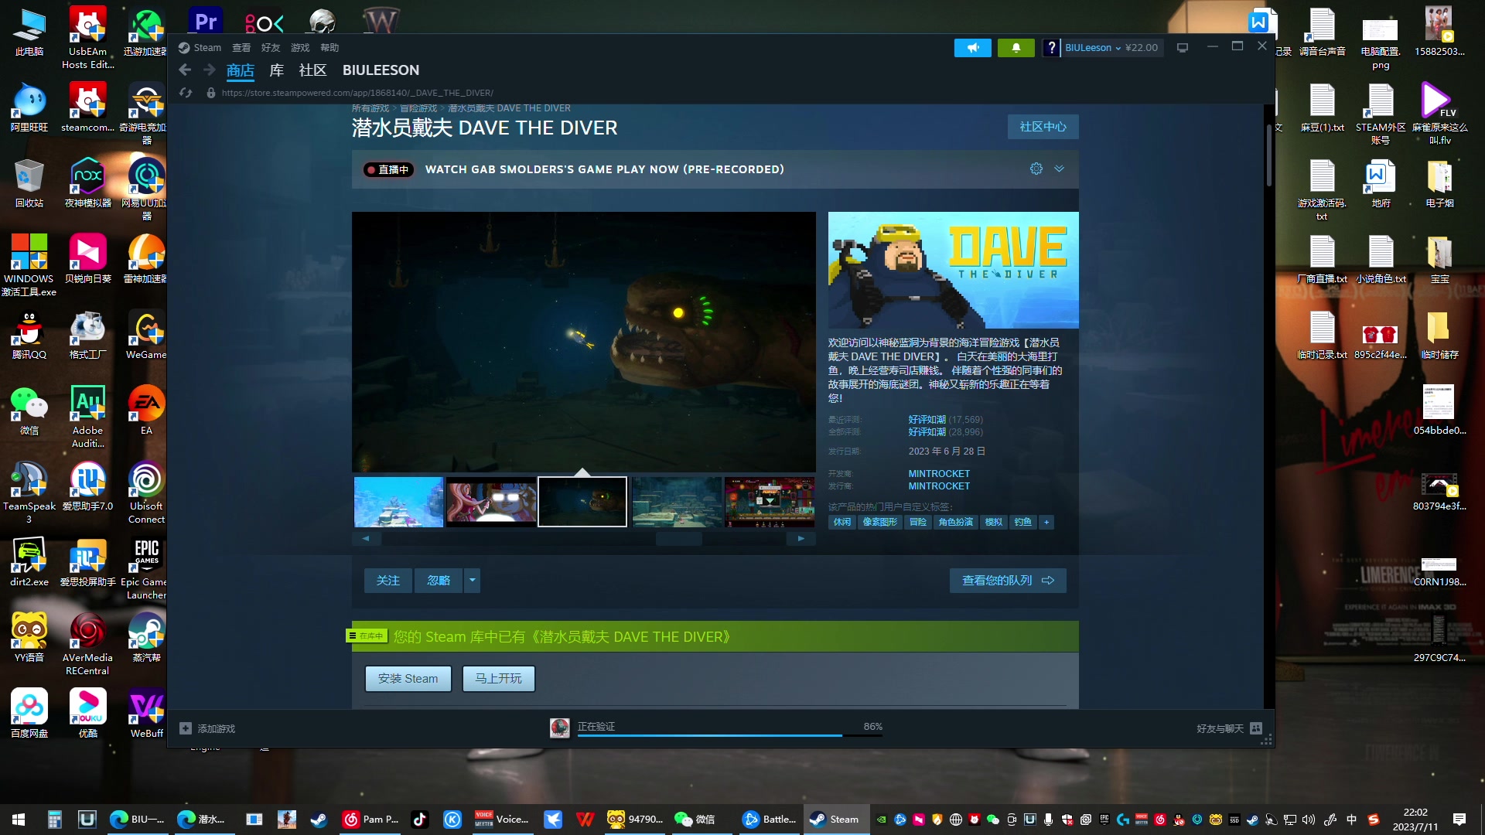Switch to Battle.net in taskbar

[768, 820]
